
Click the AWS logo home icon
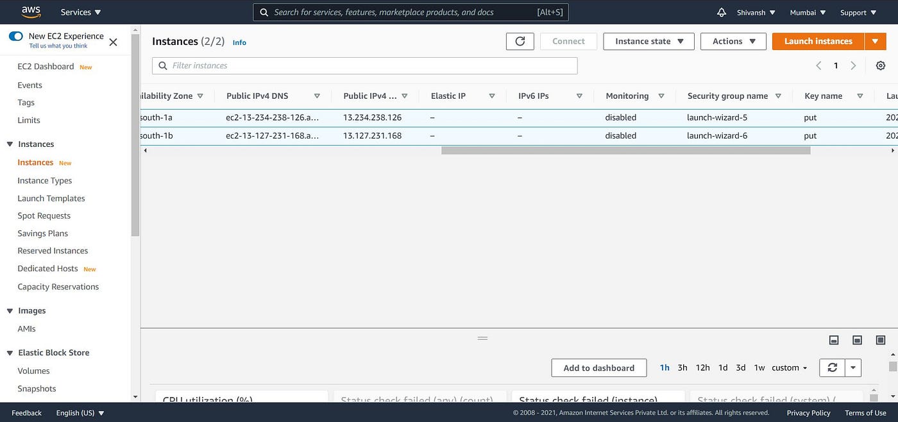30,12
